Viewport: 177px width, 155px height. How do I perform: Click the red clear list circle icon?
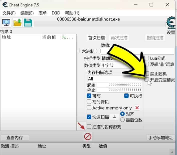click(x=88, y=136)
